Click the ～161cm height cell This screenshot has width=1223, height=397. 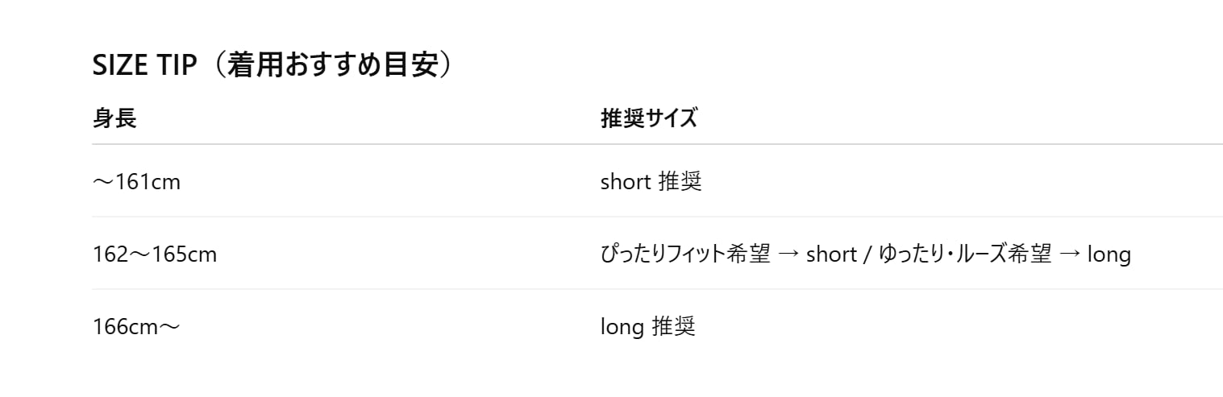click(136, 183)
